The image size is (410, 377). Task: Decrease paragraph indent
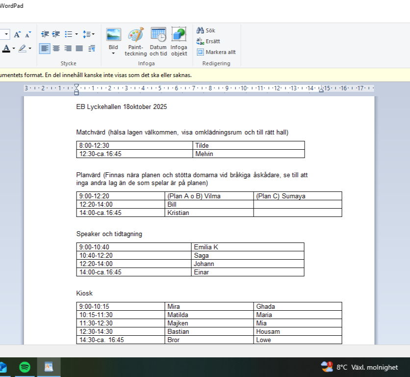45,34
